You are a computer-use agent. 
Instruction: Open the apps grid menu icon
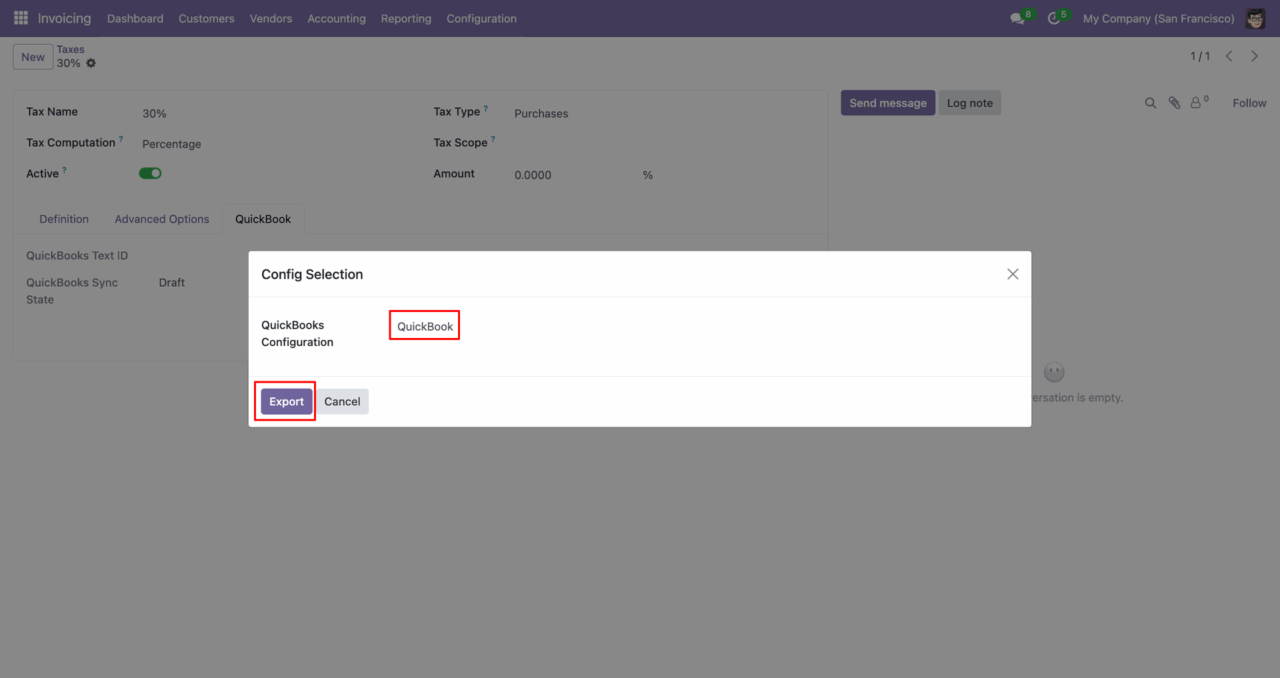21,18
